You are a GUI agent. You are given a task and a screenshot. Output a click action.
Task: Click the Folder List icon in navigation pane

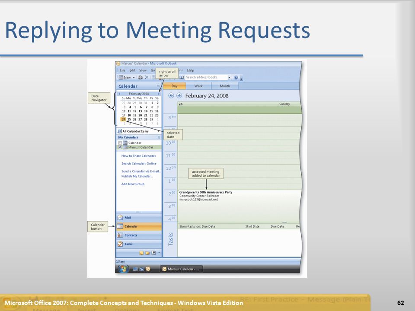tap(147, 253)
